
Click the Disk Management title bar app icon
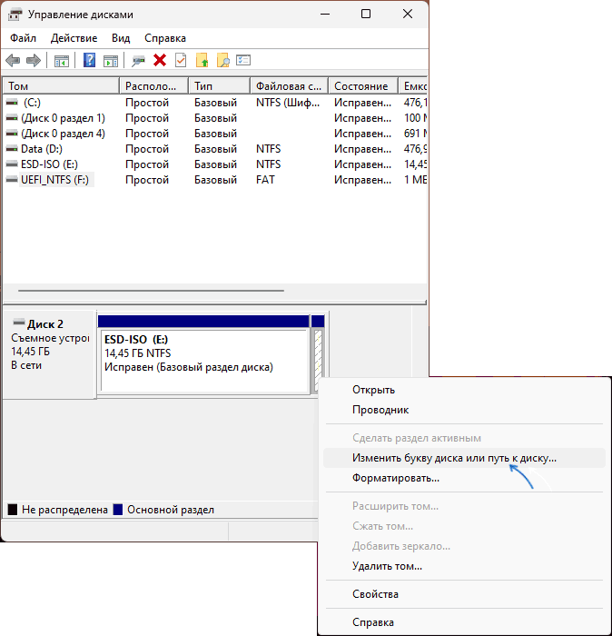(15, 15)
